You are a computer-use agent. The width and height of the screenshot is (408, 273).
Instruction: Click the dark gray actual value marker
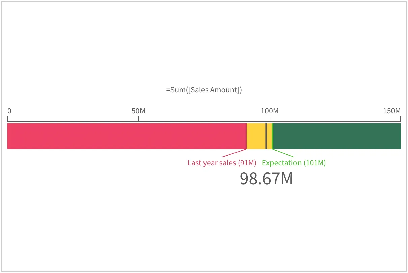[x=266, y=136]
